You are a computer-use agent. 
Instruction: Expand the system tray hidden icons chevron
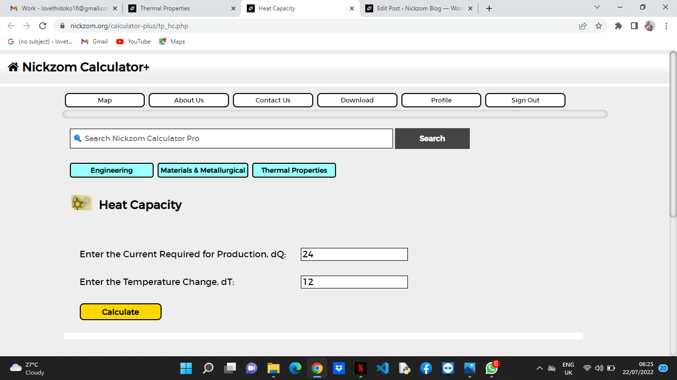pos(540,368)
